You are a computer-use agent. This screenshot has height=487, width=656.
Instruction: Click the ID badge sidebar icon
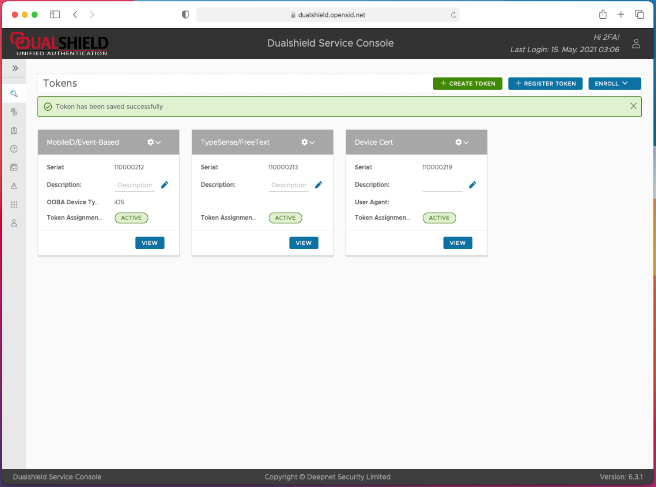pyautogui.click(x=14, y=130)
